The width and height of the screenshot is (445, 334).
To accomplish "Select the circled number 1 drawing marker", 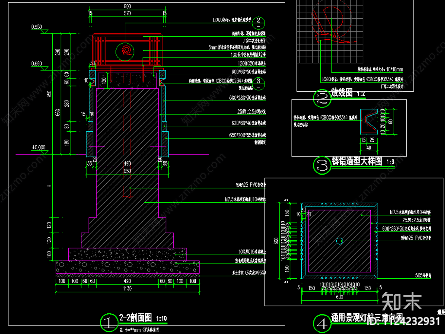I will (109, 323).
